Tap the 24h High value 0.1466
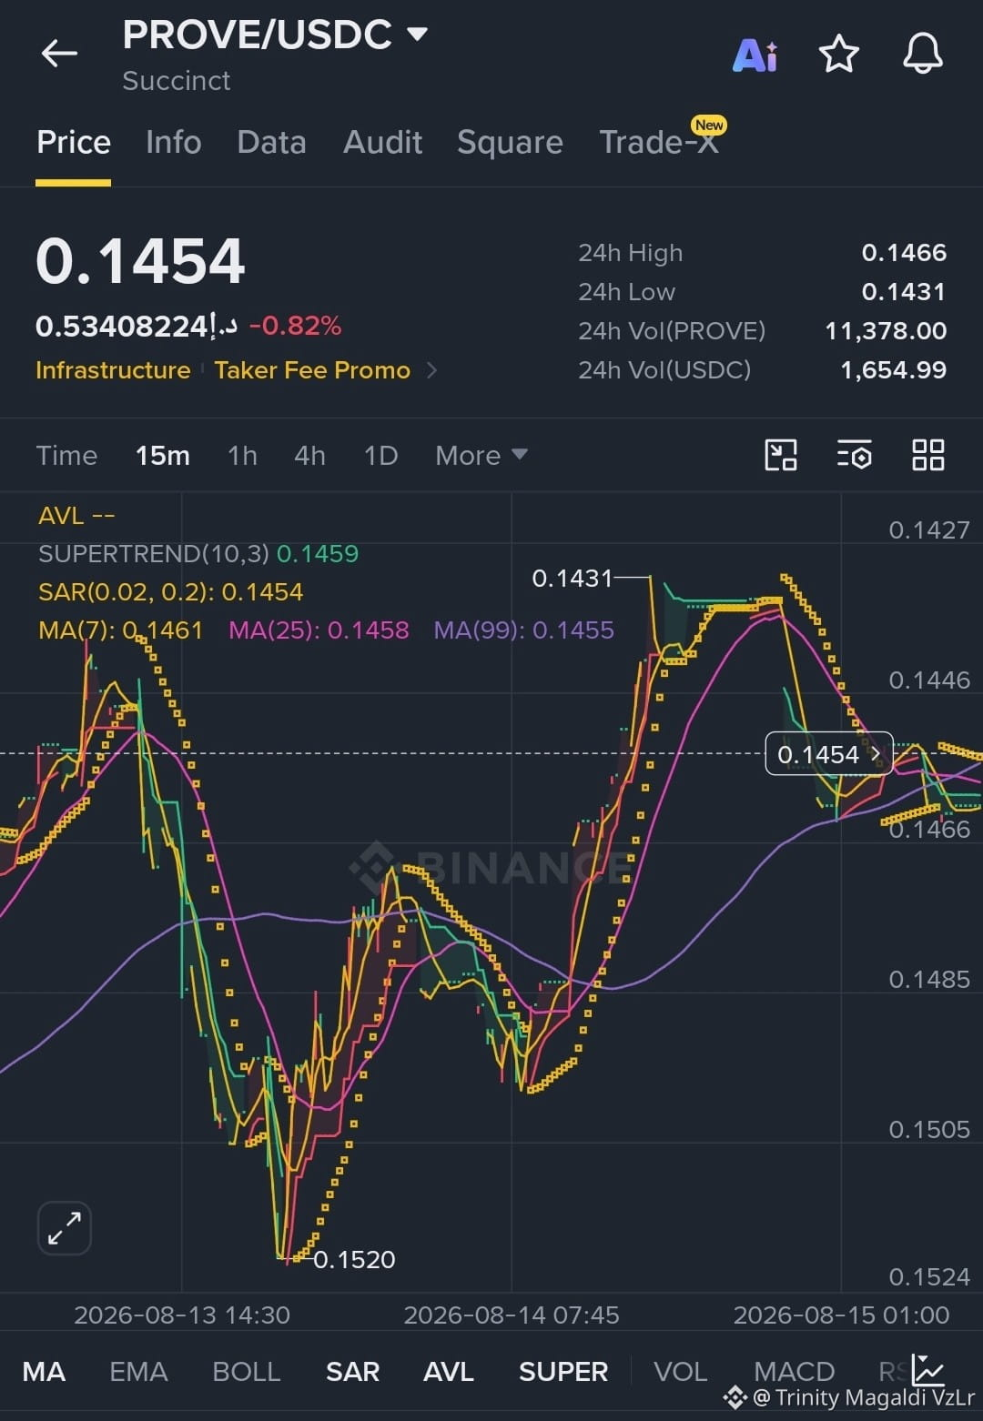This screenshot has height=1421, width=983. [x=904, y=252]
